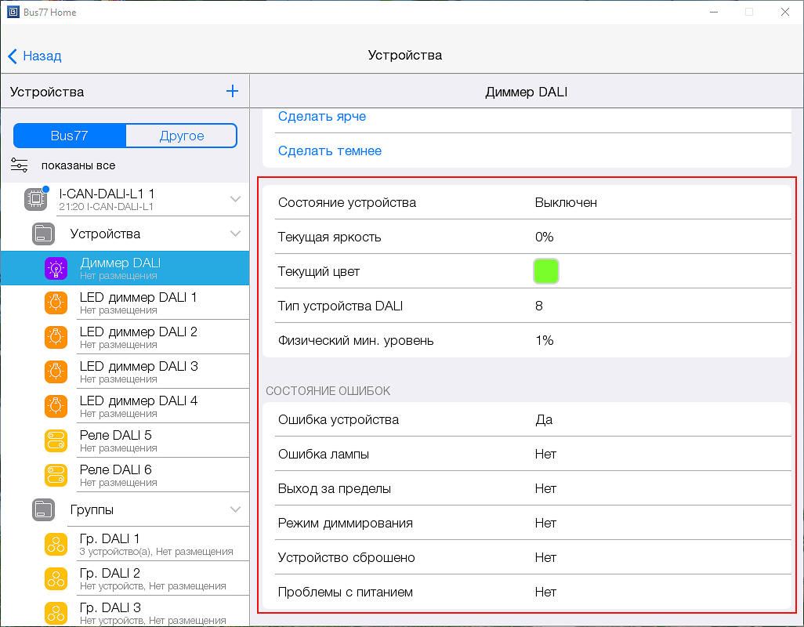
Task: Click the Устройства folder icon
Action: tap(44, 234)
